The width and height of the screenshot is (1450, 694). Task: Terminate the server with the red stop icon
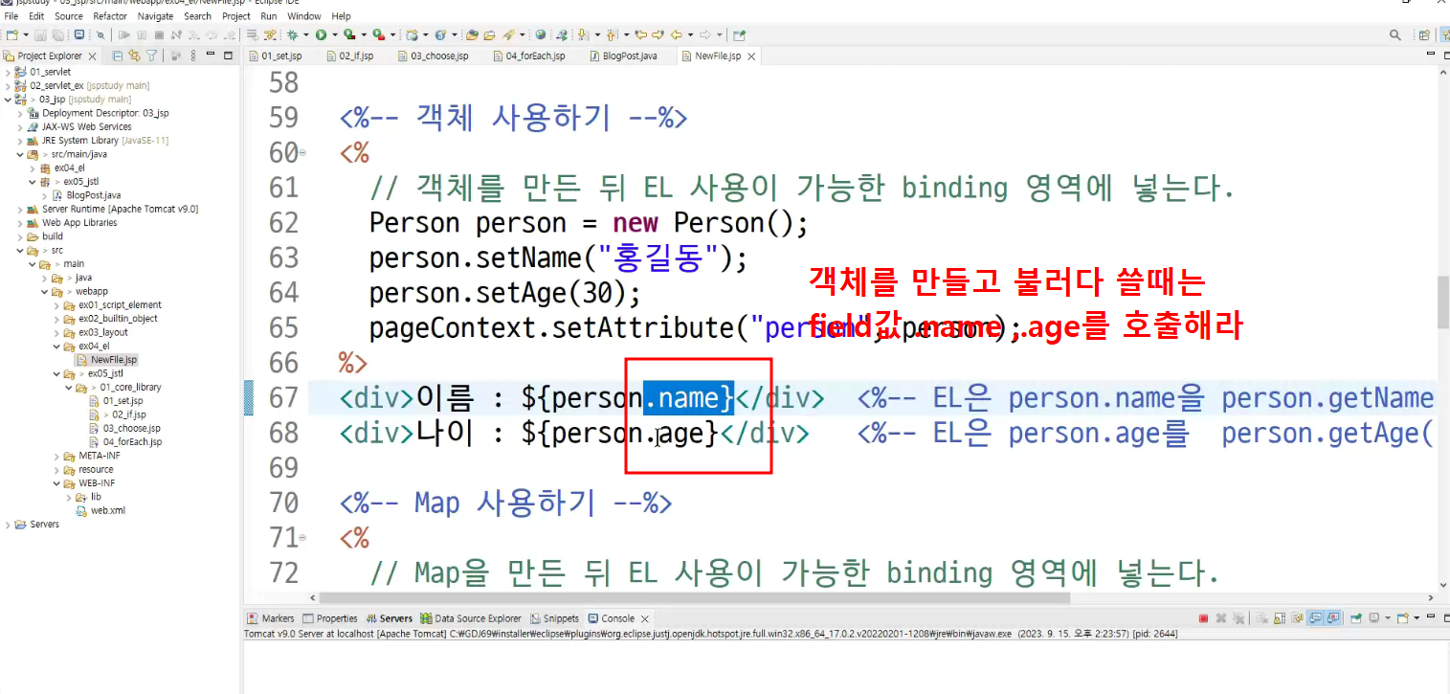tap(1204, 618)
